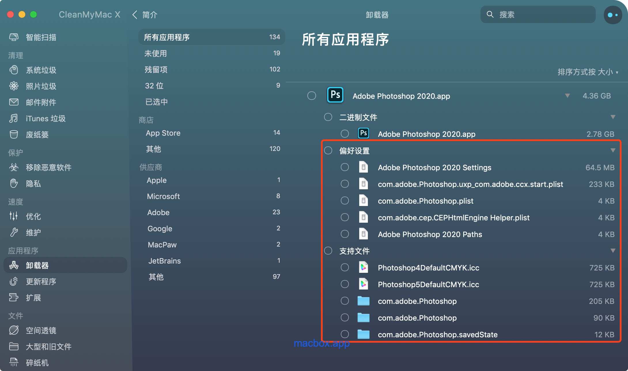Select Google vendor filter
This screenshot has width=628, height=371.
211,228
